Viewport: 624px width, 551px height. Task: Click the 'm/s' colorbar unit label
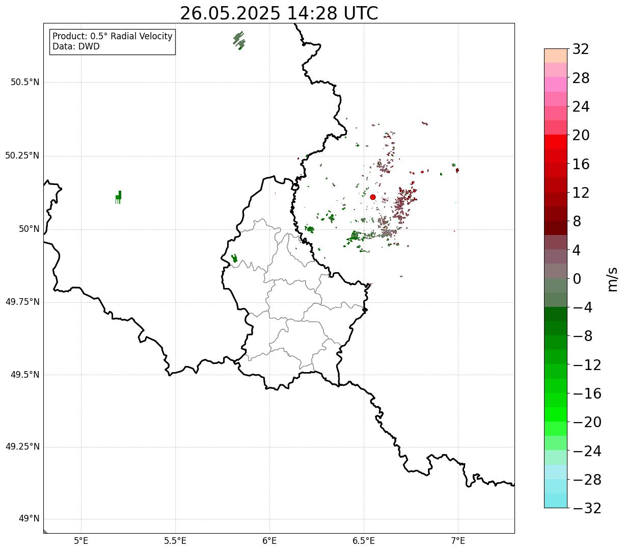pyautogui.click(x=612, y=279)
